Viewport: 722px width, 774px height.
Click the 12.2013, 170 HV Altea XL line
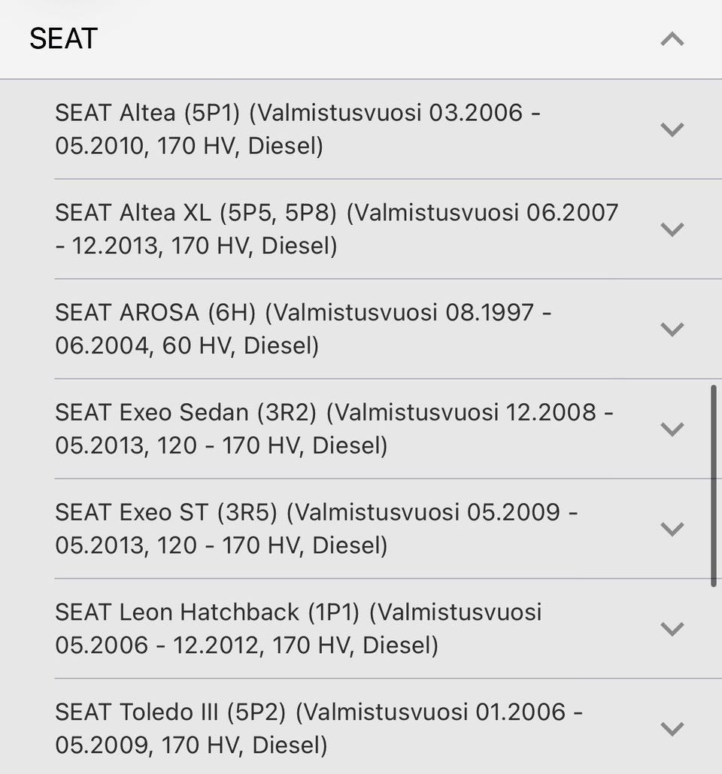coord(196,246)
